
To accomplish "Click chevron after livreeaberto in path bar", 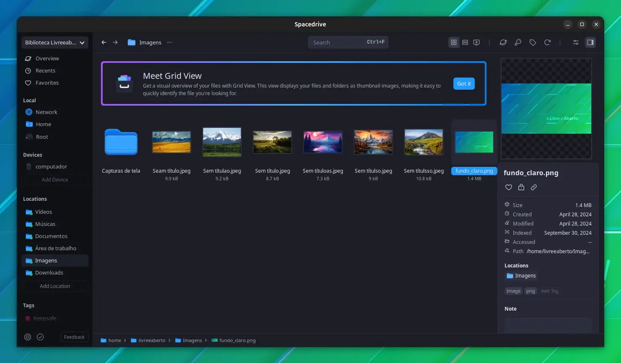I will (169, 340).
